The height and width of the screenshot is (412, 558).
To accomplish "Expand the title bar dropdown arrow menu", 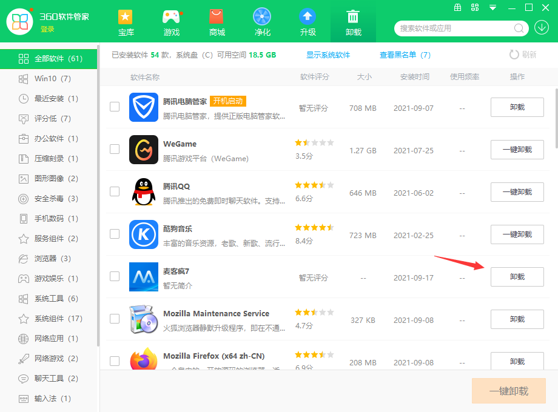I will (491, 8).
